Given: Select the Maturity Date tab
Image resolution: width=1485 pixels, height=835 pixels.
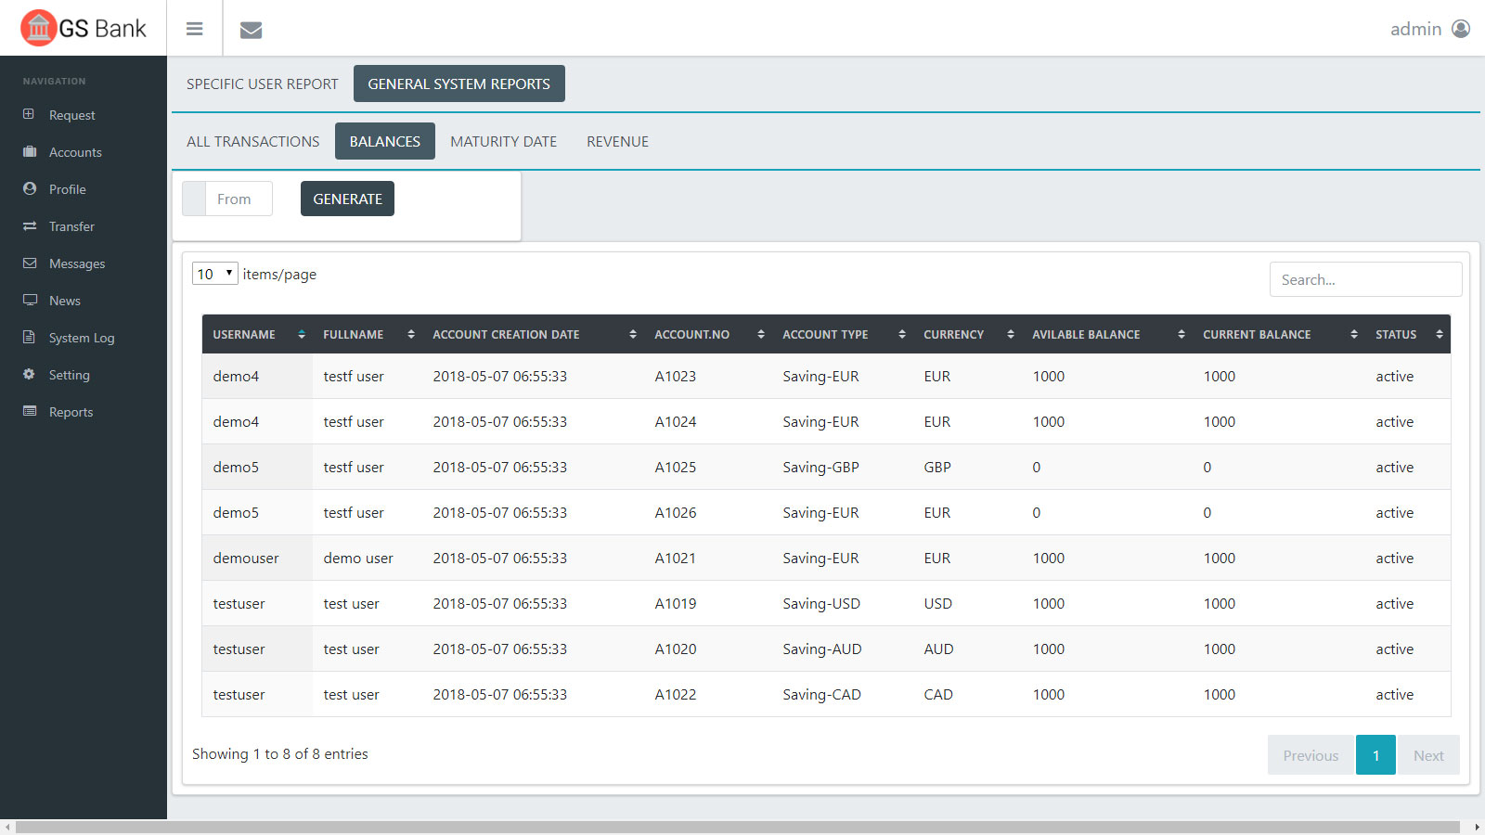Looking at the screenshot, I should click(x=503, y=141).
